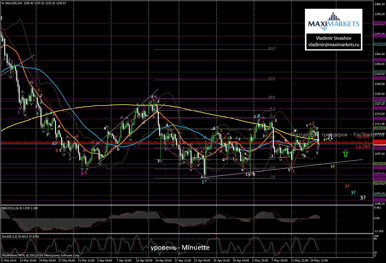
Task: Select the yellow 4? wave label
Action: point(325,140)
